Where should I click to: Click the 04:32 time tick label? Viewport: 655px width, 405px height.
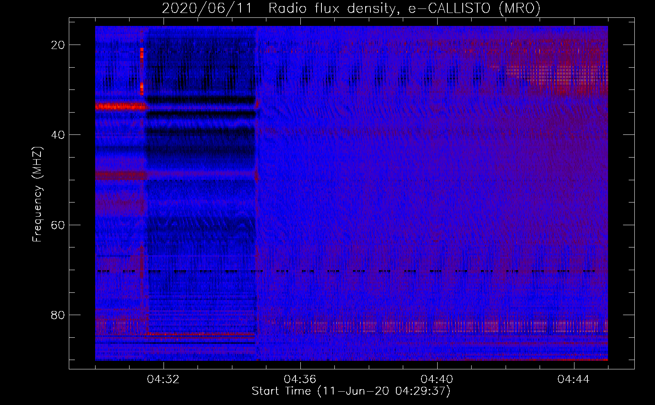coord(164,379)
